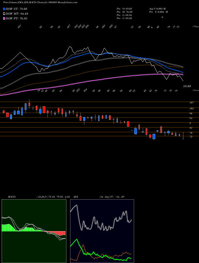Click the ADX (14 day) parameter values

click(112, 197)
